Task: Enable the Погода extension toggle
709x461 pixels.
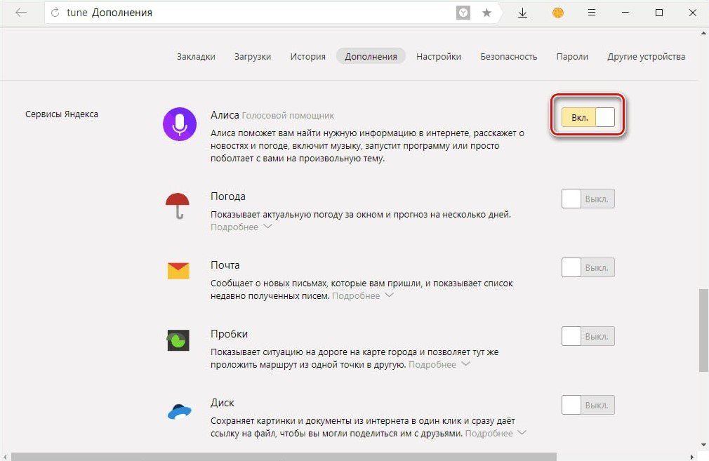Action: coord(588,199)
